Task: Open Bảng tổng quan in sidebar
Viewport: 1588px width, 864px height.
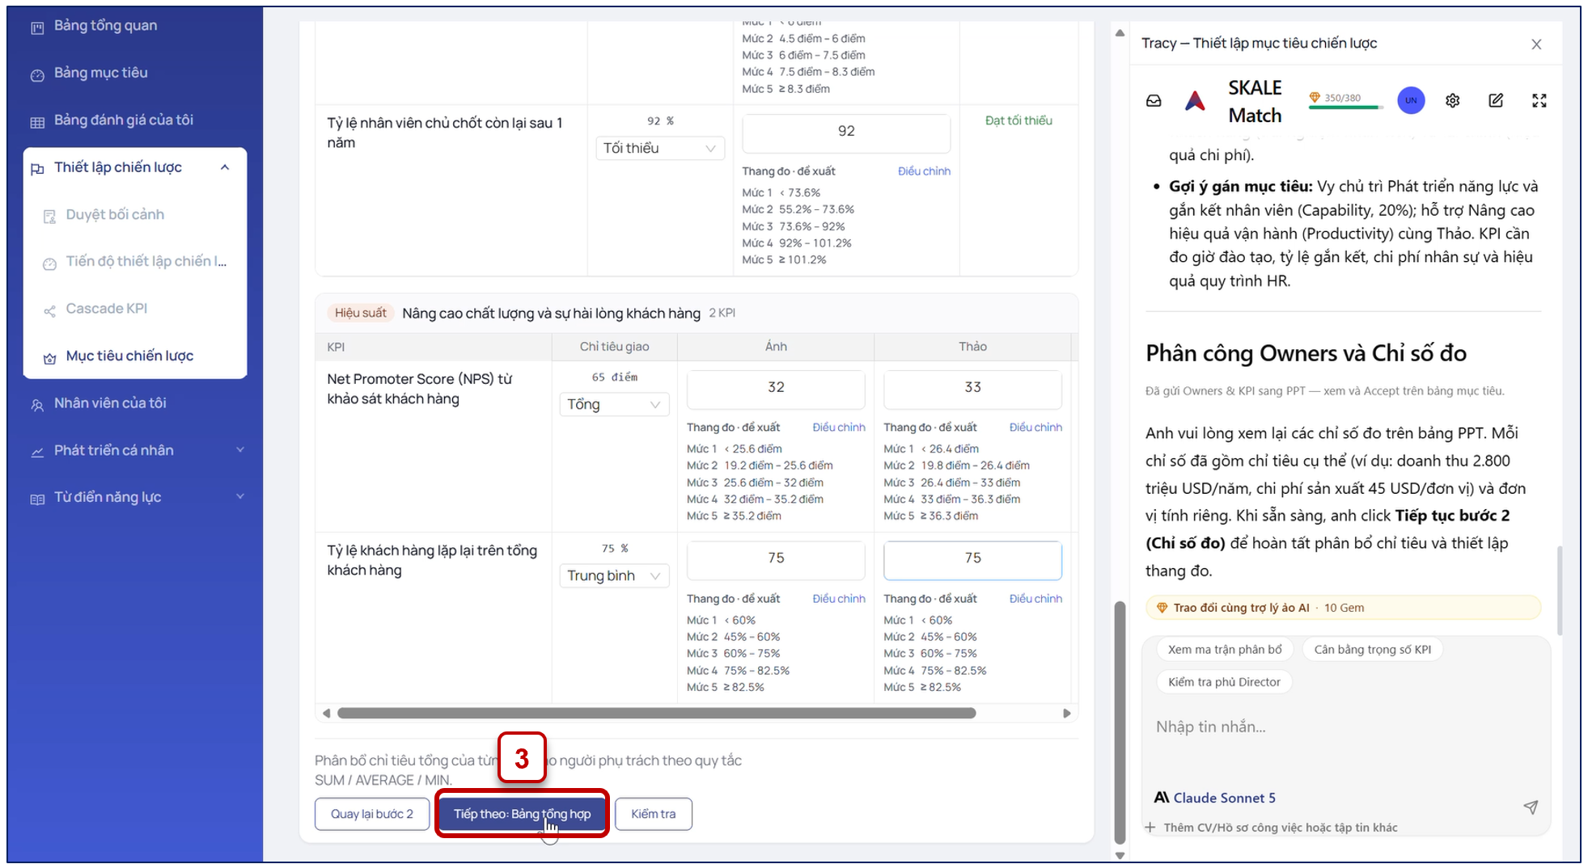Action: (105, 26)
